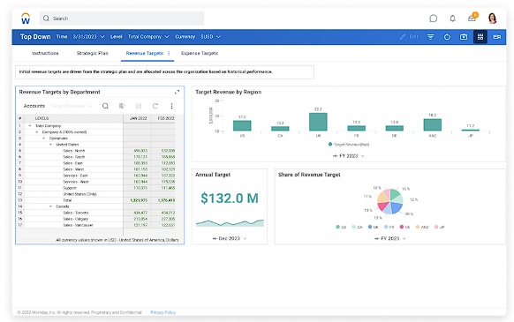This screenshot has width=514, height=322.
Task: Switch to the Expense Targets tab
Action: tap(200, 53)
